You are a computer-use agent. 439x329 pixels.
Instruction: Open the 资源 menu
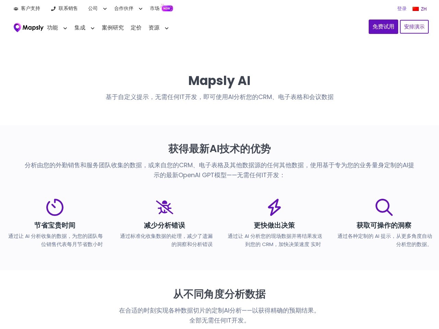click(x=154, y=28)
